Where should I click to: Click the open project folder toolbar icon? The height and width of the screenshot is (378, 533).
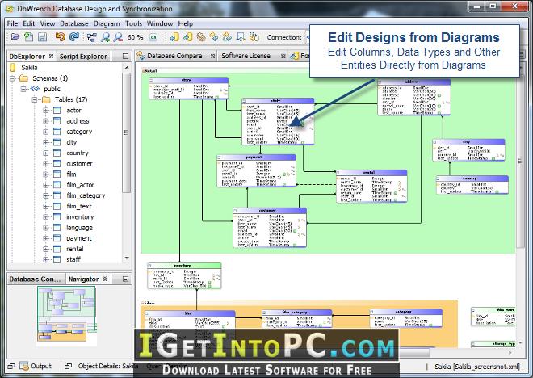click(15, 36)
